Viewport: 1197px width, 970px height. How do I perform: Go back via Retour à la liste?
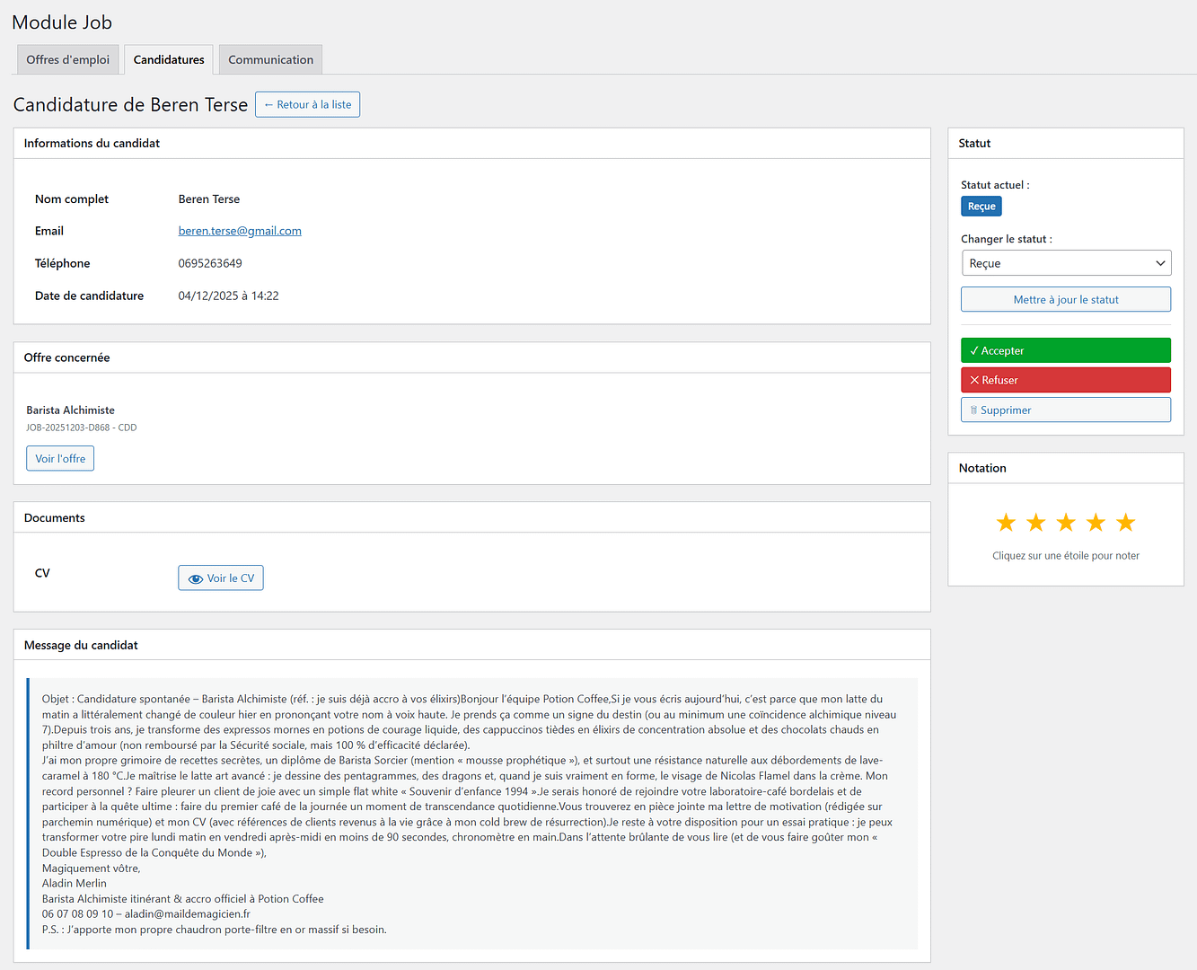tap(307, 105)
